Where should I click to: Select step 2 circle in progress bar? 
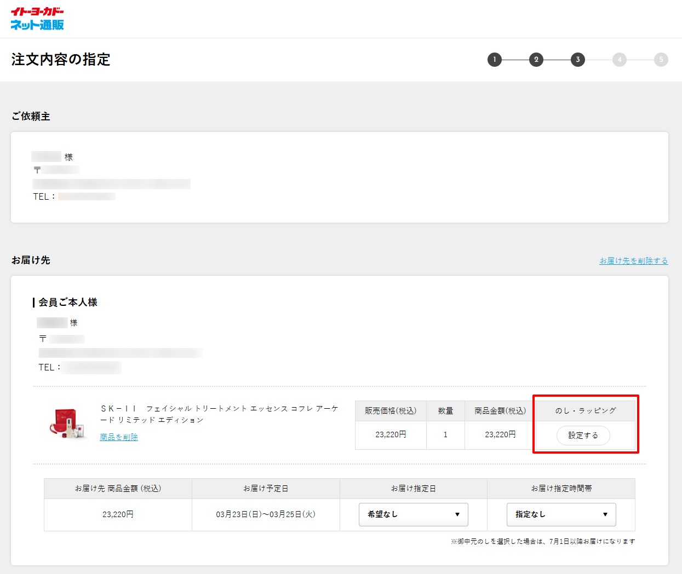point(536,60)
